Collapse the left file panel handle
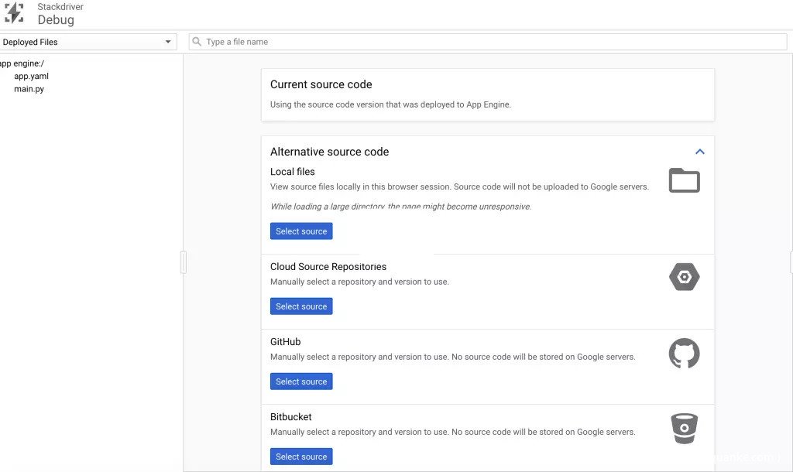The width and height of the screenshot is (793, 472). click(x=184, y=262)
